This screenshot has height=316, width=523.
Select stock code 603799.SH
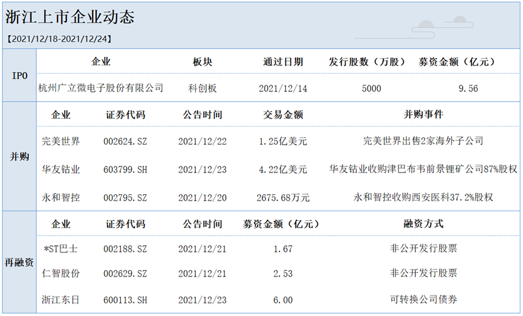pos(125,170)
